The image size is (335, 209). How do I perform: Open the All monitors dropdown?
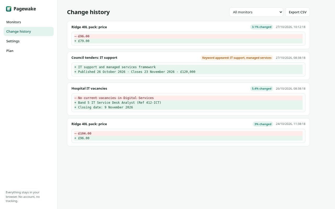coord(256,12)
